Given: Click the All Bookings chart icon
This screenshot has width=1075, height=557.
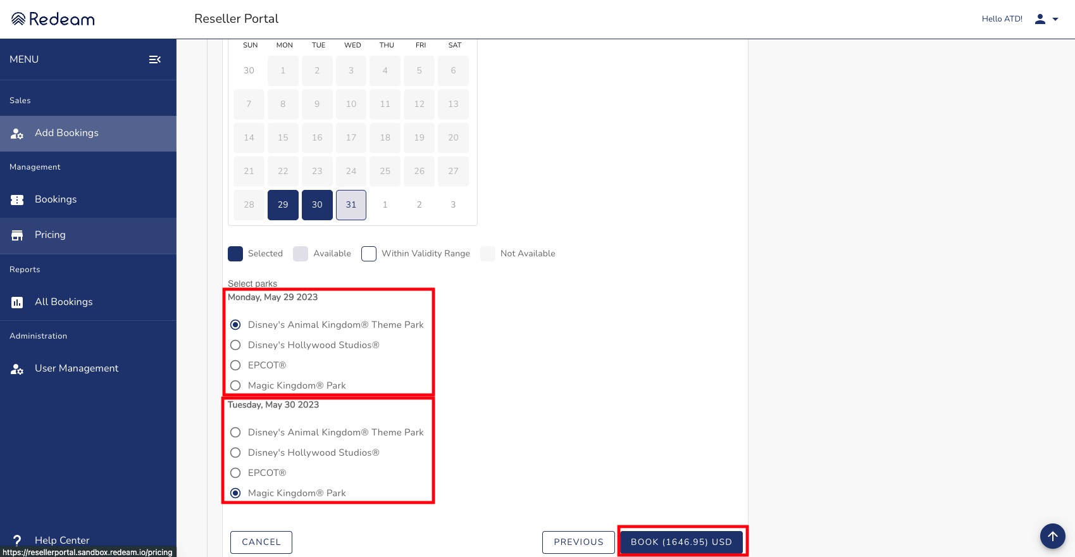Looking at the screenshot, I should (17, 303).
